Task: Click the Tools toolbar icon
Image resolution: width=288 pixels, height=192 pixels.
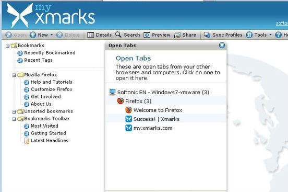Action: coord(249,35)
